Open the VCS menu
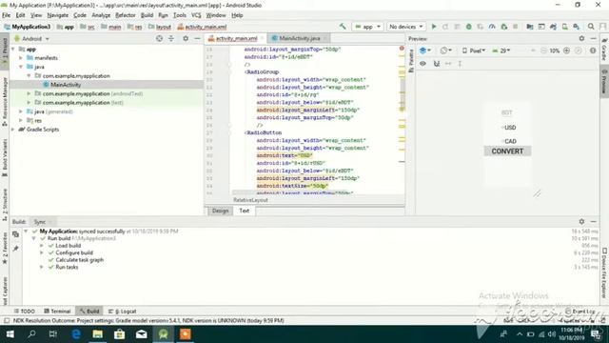The width and height of the screenshot is (609, 343). coord(196,15)
